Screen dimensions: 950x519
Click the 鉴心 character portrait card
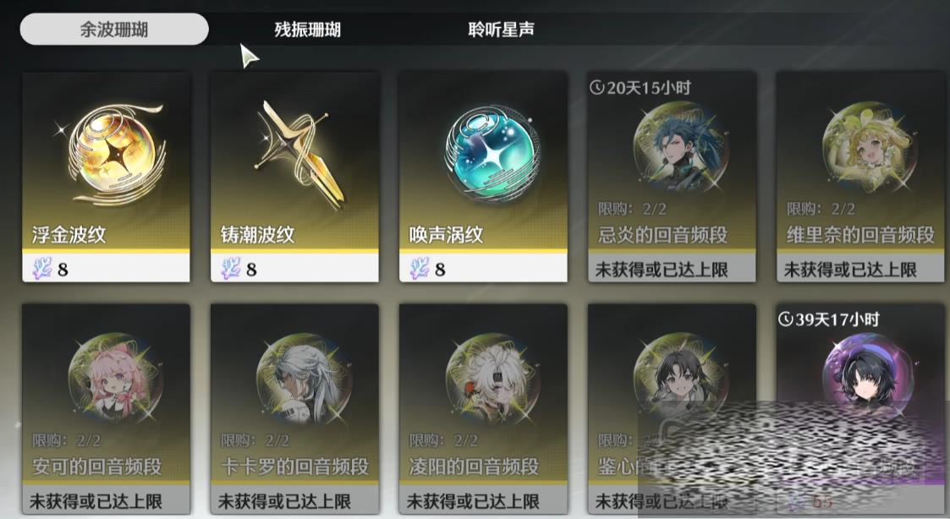tap(672, 409)
